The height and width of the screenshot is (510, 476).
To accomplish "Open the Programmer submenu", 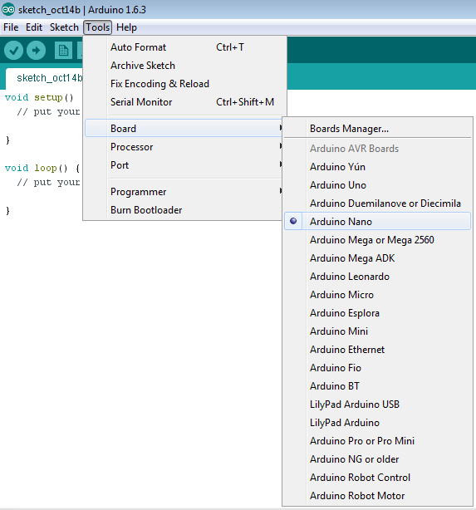I will pos(184,192).
